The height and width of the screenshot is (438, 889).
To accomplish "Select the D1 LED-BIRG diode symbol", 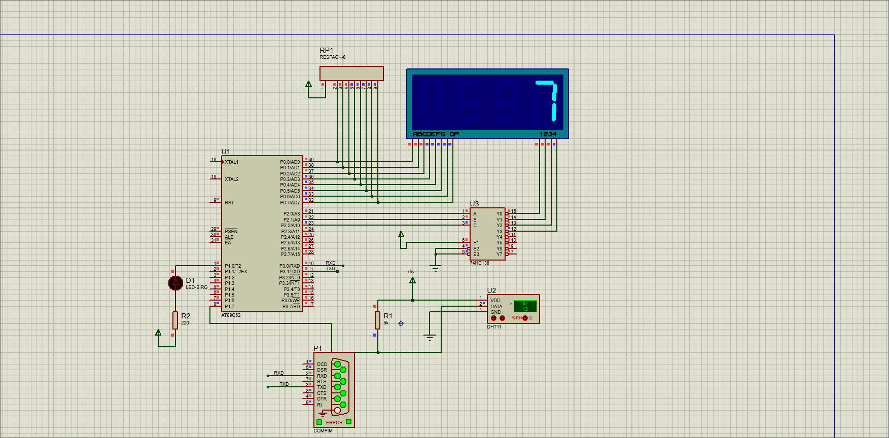I will (175, 283).
